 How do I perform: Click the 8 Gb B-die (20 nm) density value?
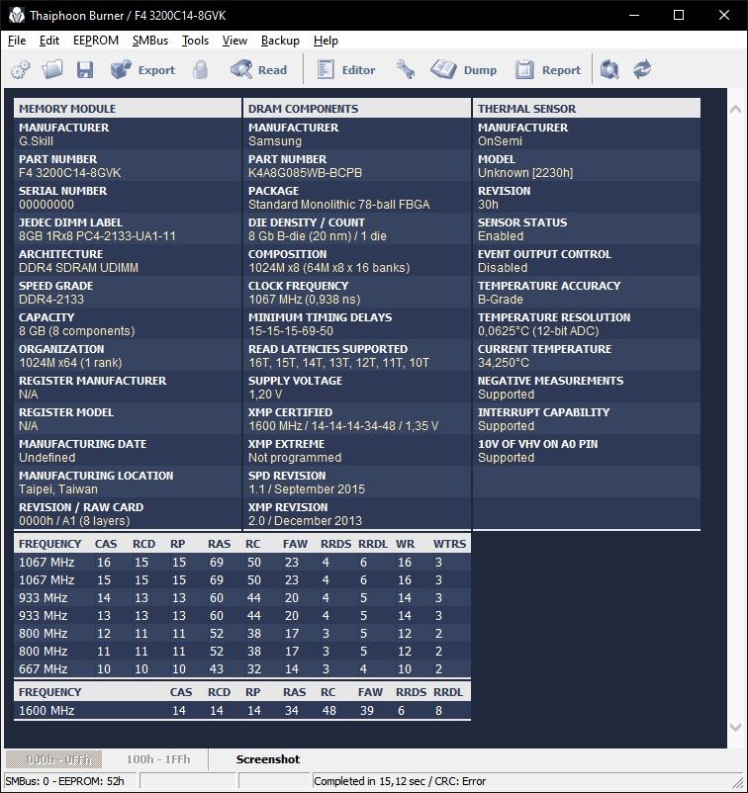tap(318, 236)
